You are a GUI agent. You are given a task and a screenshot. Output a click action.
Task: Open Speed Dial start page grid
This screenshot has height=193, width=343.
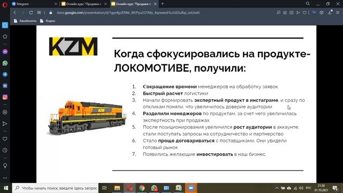click(x=39, y=13)
